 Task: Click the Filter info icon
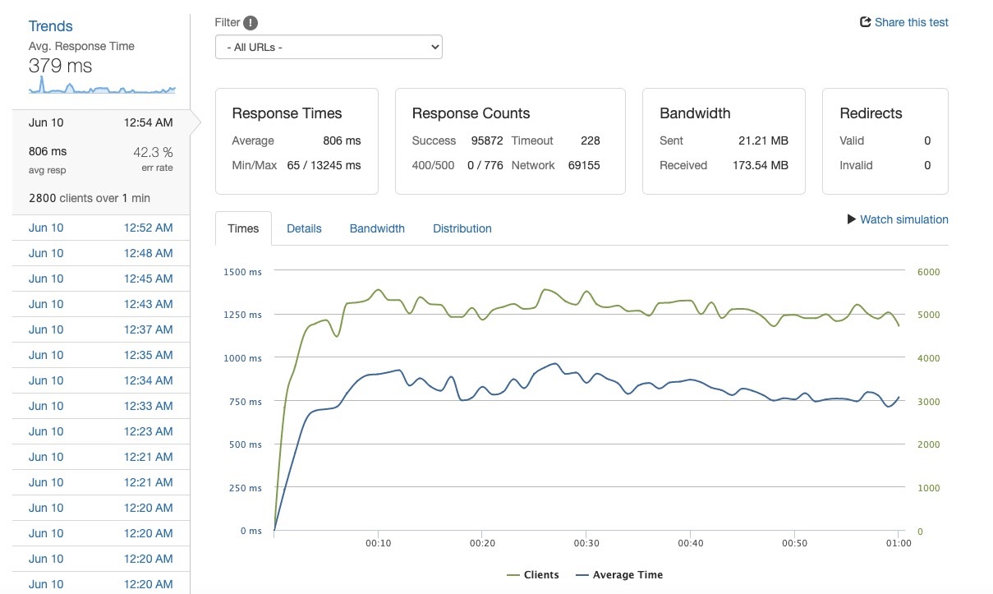pos(251,23)
